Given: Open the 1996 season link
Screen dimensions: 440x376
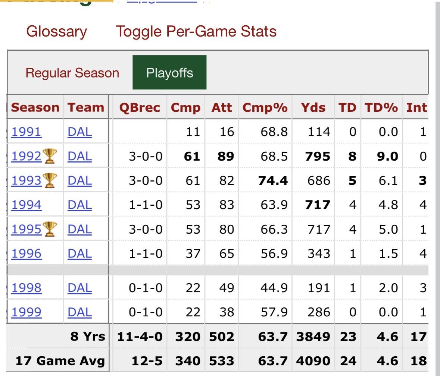Looking at the screenshot, I should [26, 253].
